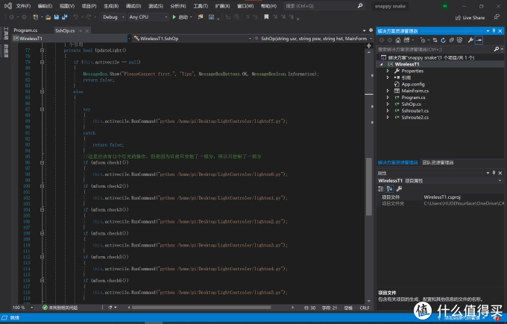Click the Visual Studio search box
This screenshot has width=507, height=324.
pyautogui.click(x=324, y=6)
